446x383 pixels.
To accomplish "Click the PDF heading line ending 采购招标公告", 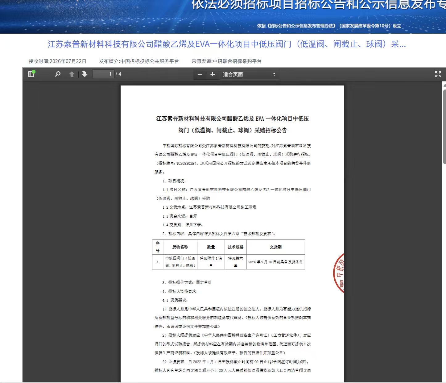I will click(x=233, y=131).
